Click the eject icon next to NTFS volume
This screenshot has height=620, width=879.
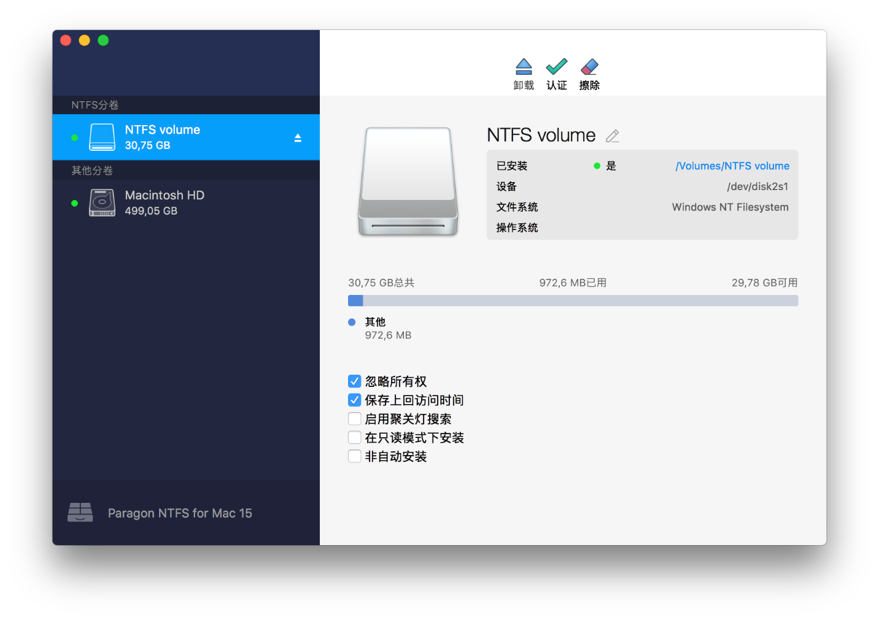[x=298, y=137]
